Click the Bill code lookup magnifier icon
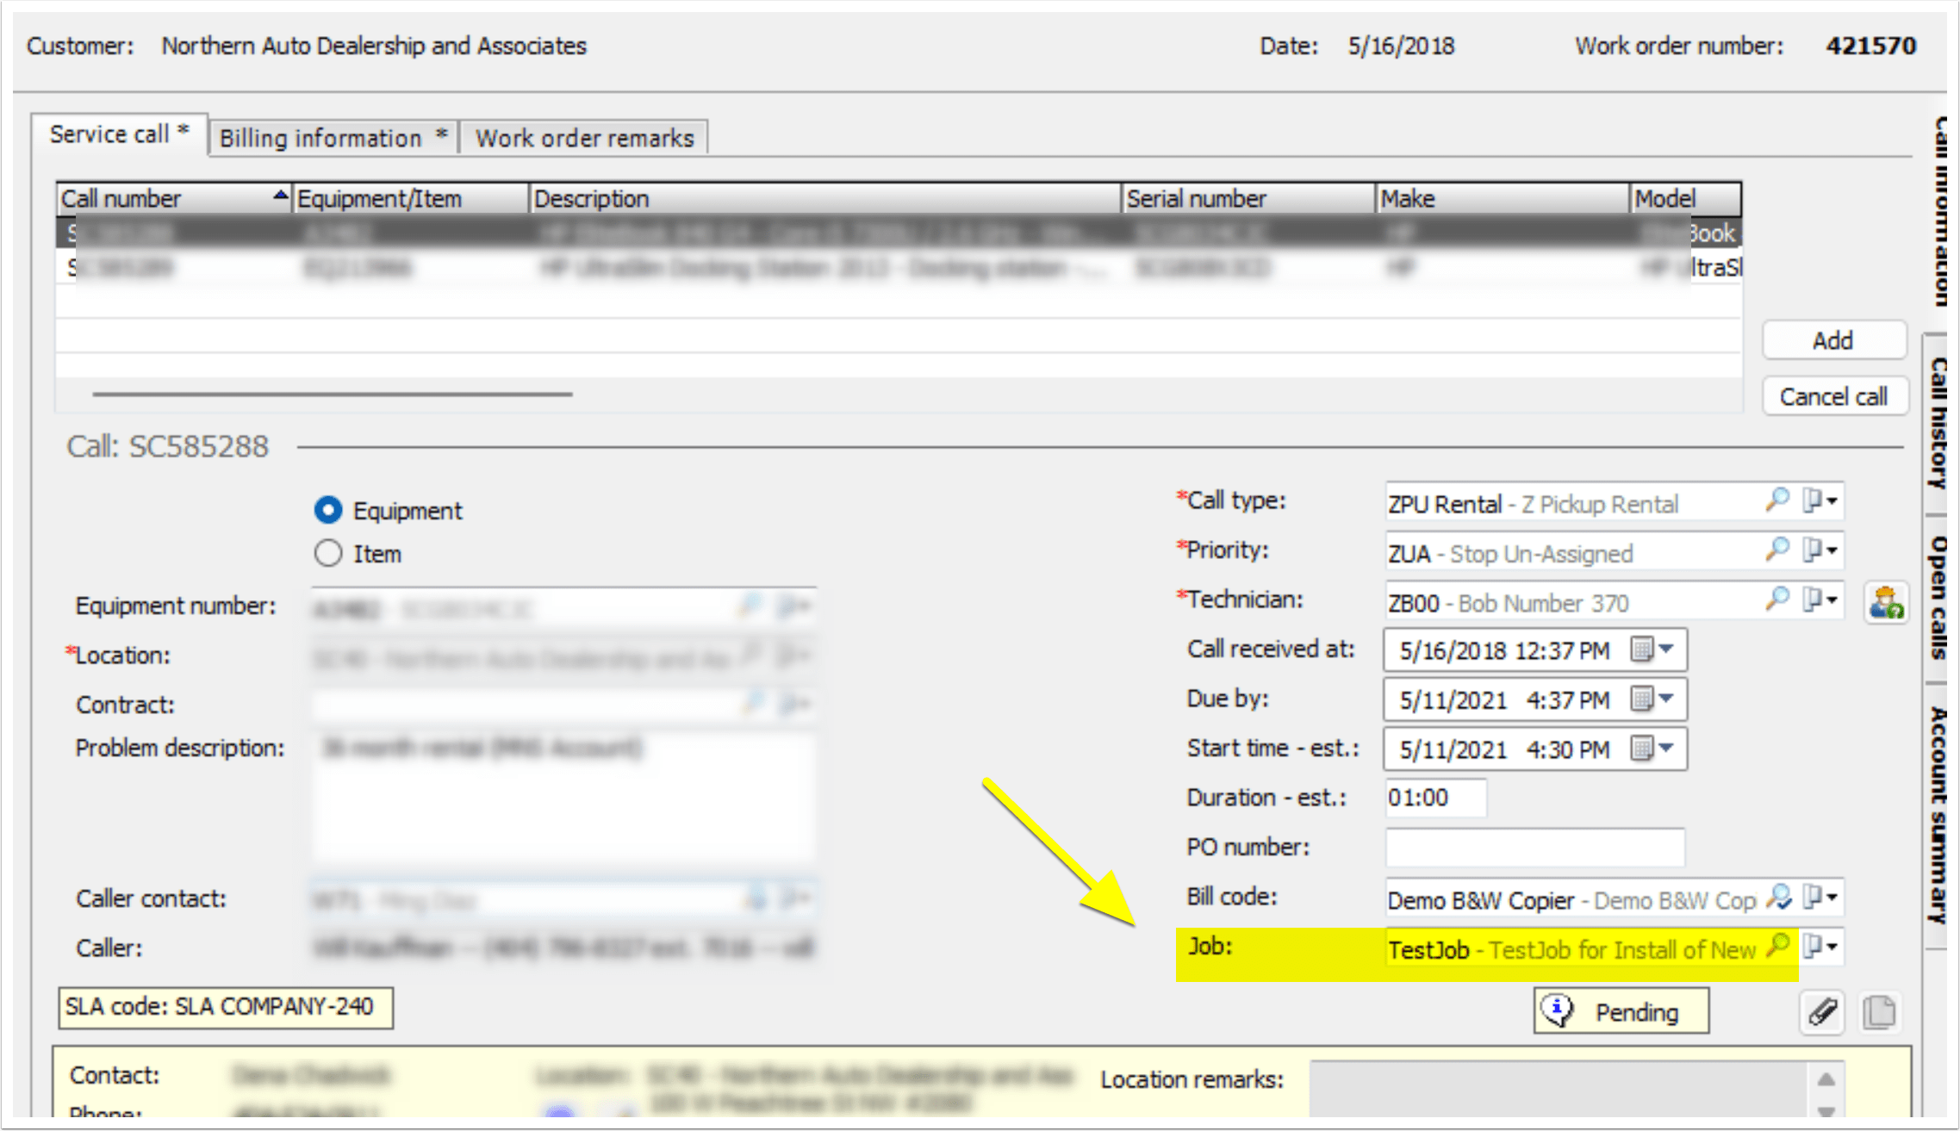Viewport: 1960px width, 1131px height. pyautogui.click(x=1778, y=898)
